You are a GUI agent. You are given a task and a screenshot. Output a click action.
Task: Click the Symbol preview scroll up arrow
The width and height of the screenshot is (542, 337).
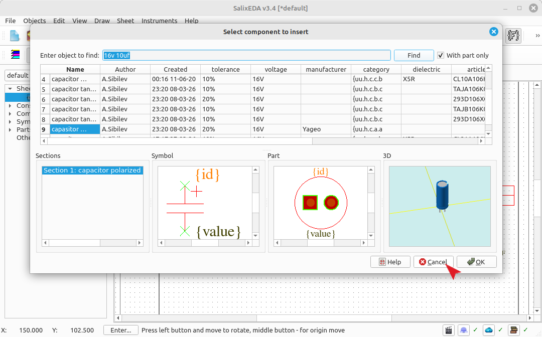255,170
